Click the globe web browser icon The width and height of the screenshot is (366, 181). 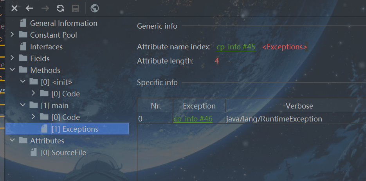pyautogui.click(x=94, y=8)
